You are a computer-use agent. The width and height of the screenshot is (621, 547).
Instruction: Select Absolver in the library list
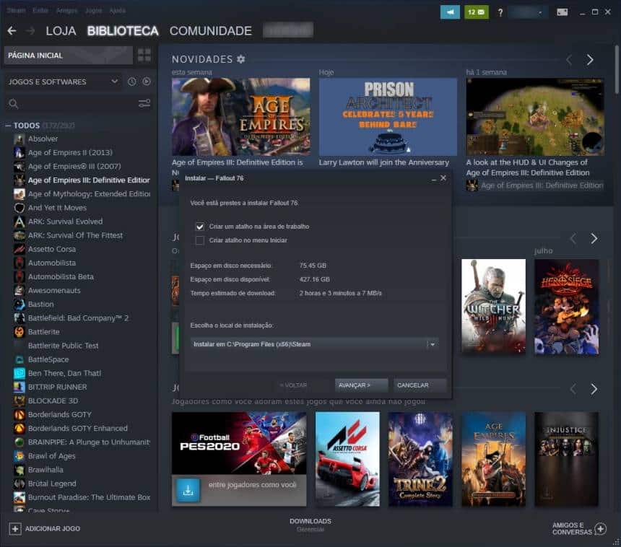(x=43, y=139)
